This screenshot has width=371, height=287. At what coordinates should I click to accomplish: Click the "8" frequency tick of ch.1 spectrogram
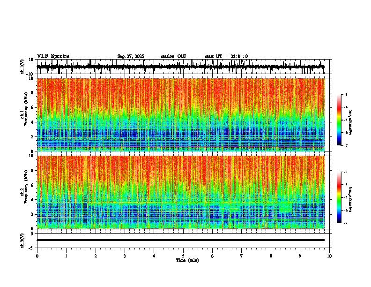[x=33, y=93]
